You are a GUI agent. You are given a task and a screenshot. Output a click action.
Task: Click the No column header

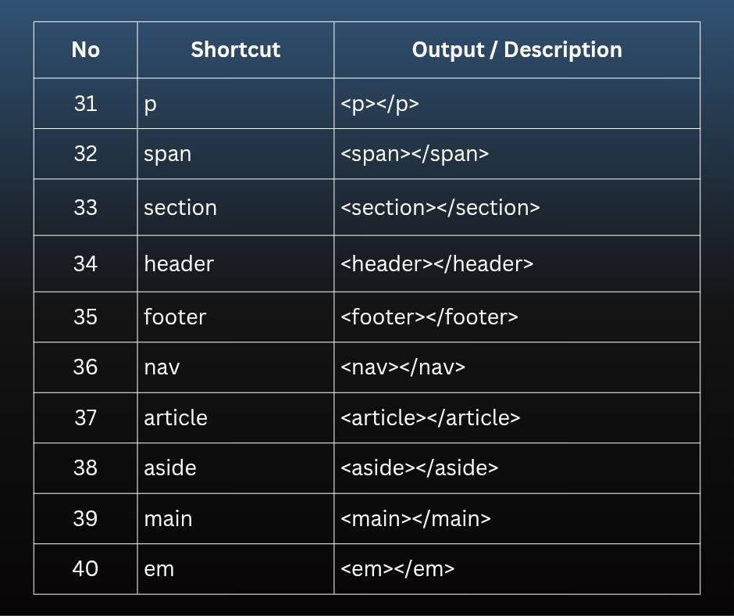coord(86,50)
